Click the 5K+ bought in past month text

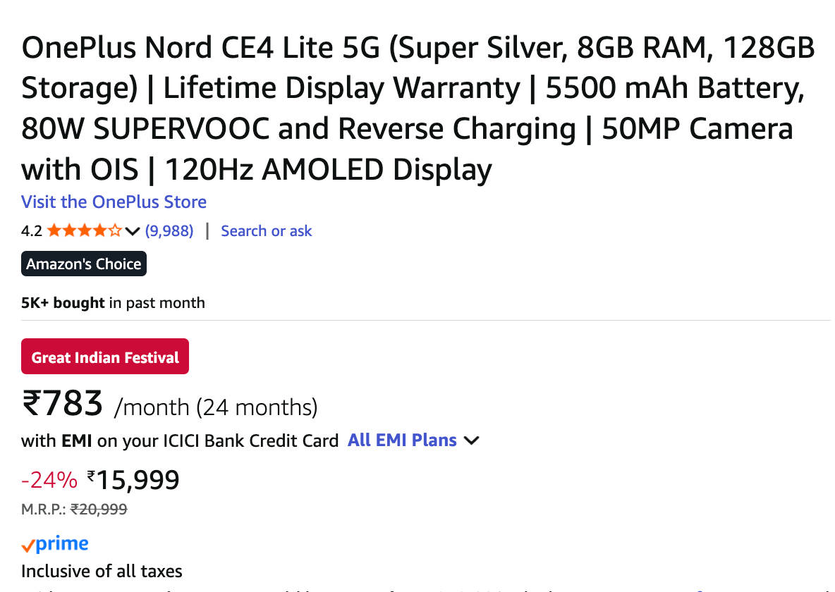coord(113,303)
